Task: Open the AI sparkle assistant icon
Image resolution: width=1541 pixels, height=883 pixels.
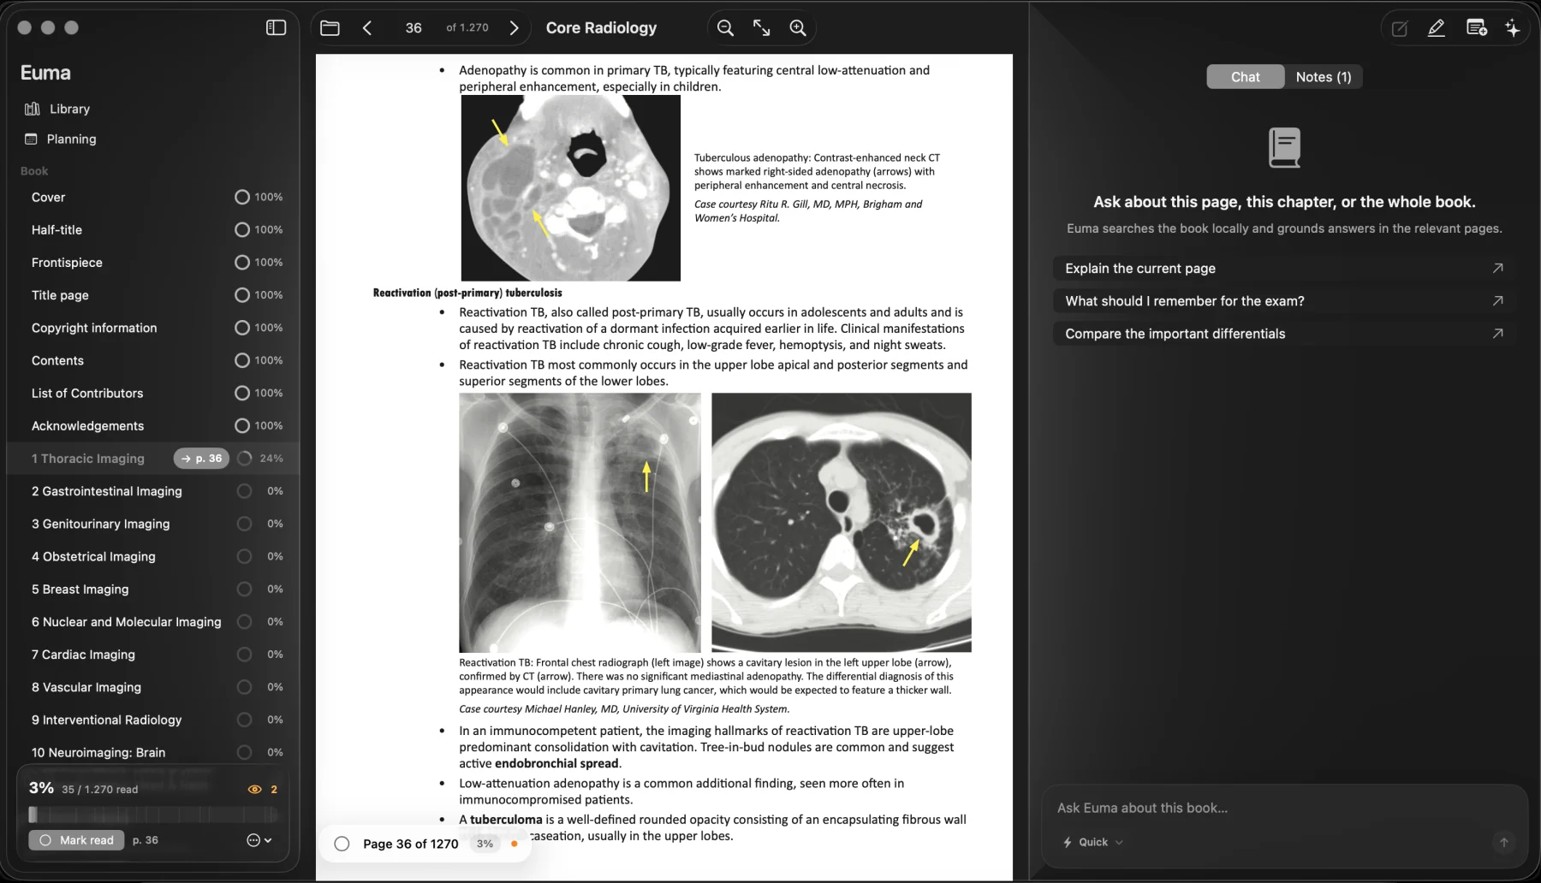Action: (1513, 28)
